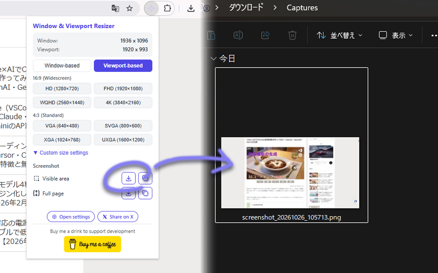Select Captures in Explorer breadcrumb
The image size is (438, 273).
coord(302,8)
